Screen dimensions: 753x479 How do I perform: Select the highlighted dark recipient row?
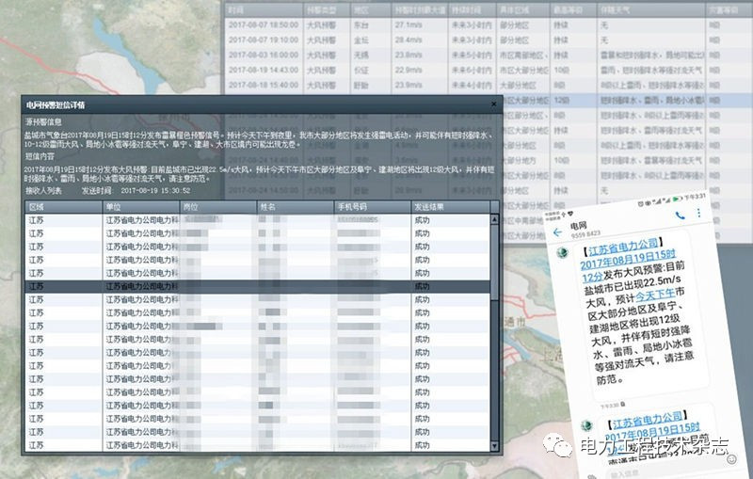254,286
